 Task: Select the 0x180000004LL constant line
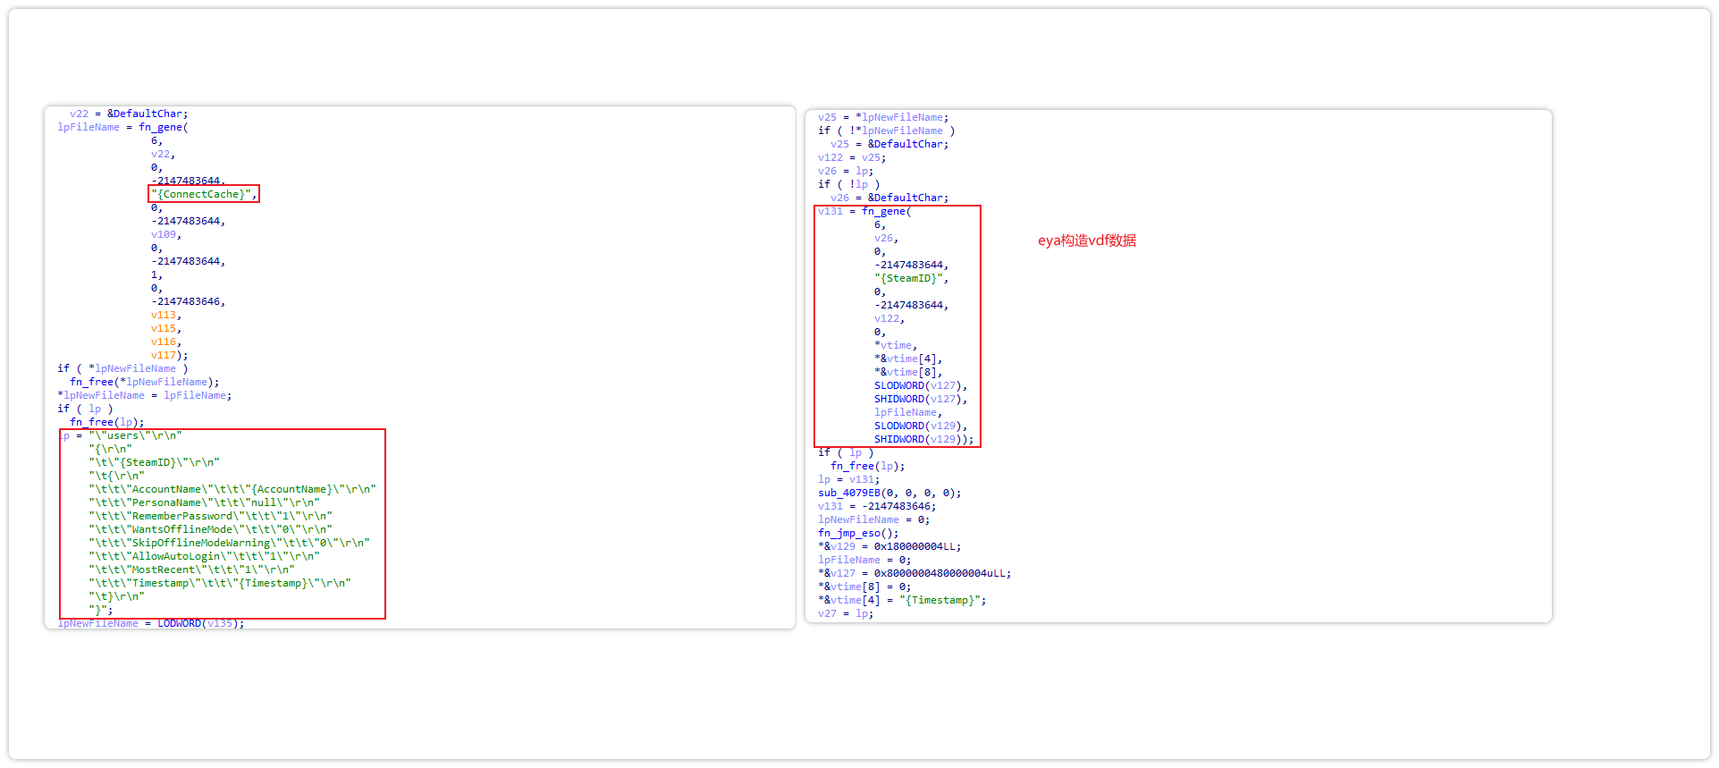(889, 546)
